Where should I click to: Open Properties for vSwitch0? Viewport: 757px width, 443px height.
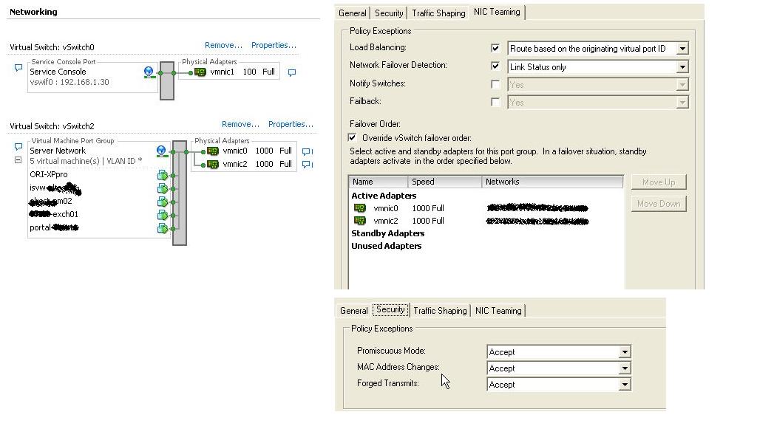click(274, 45)
